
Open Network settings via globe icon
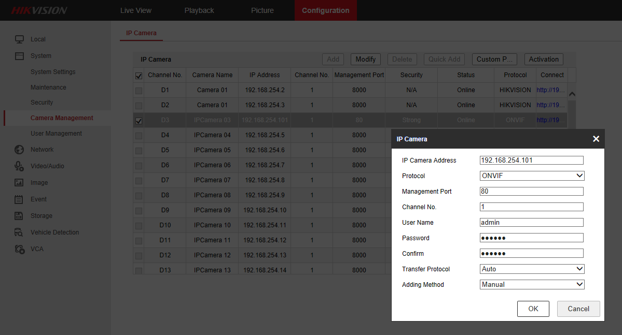click(x=19, y=150)
